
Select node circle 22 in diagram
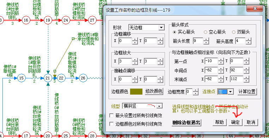(61, 78)
